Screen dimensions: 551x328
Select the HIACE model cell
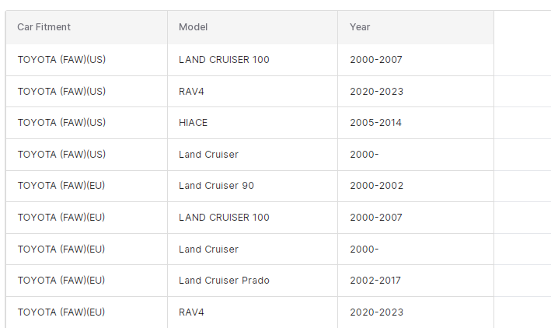point(194,123)
